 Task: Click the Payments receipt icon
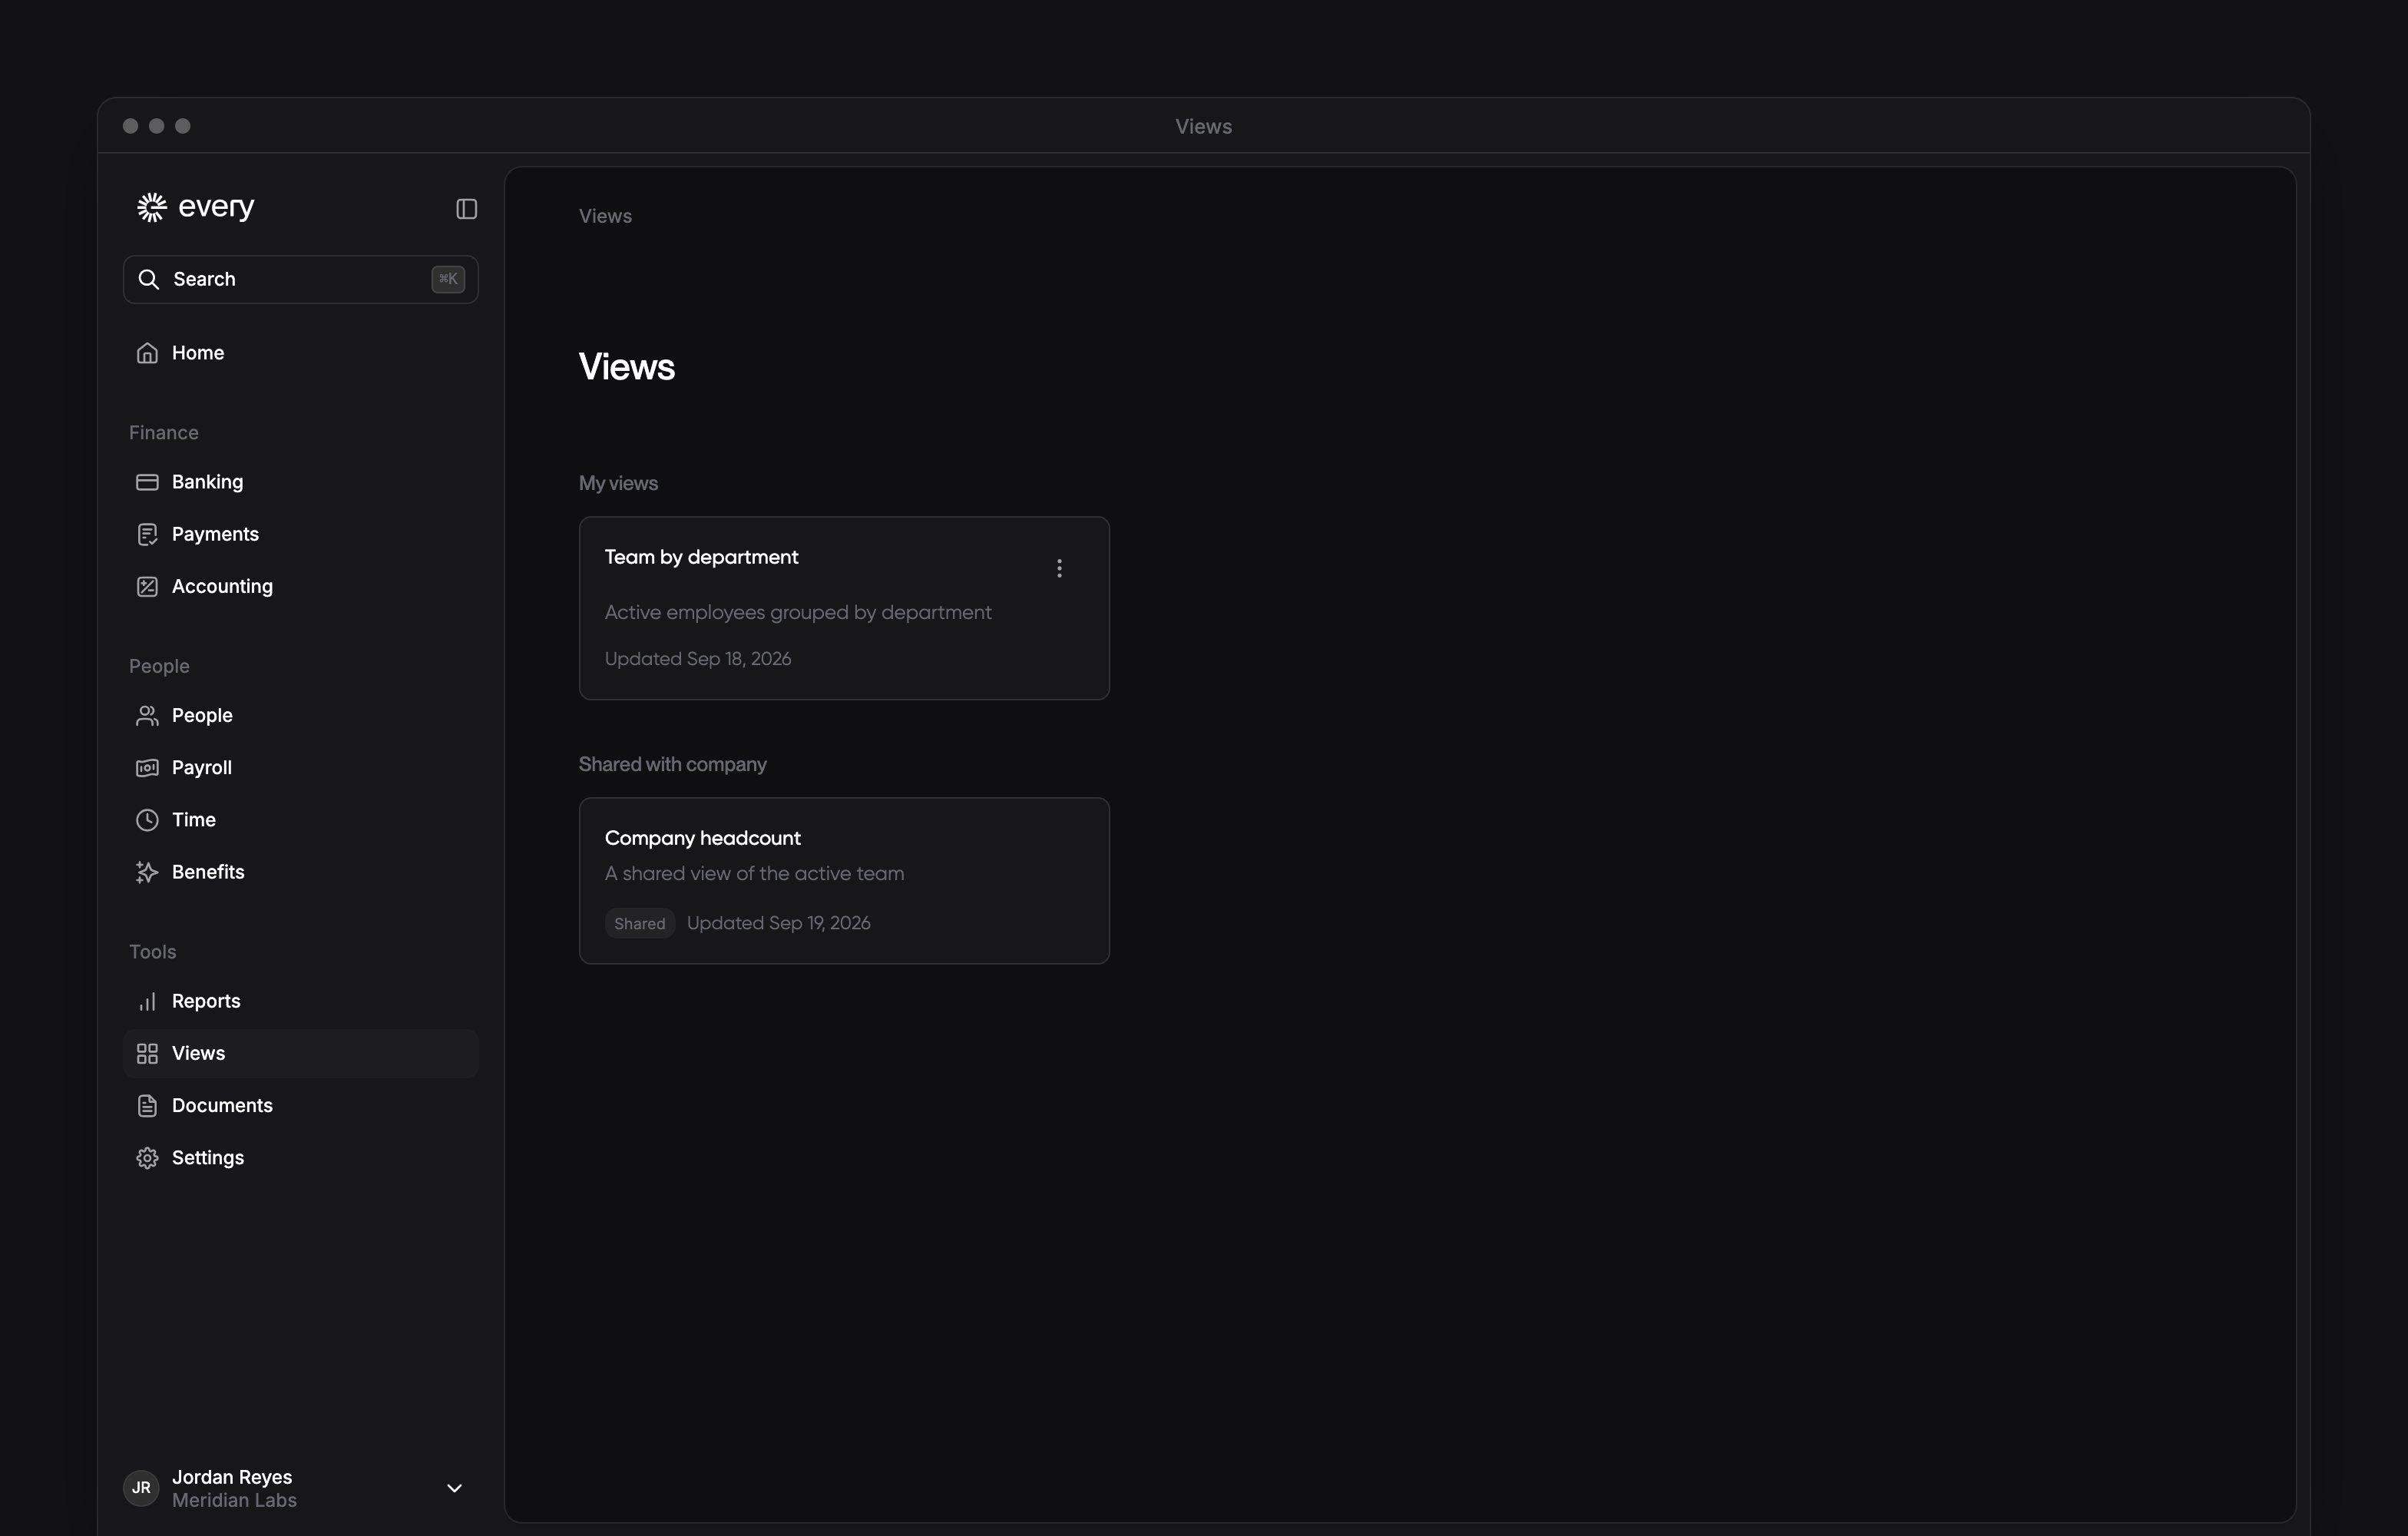[x=147, y=534]
